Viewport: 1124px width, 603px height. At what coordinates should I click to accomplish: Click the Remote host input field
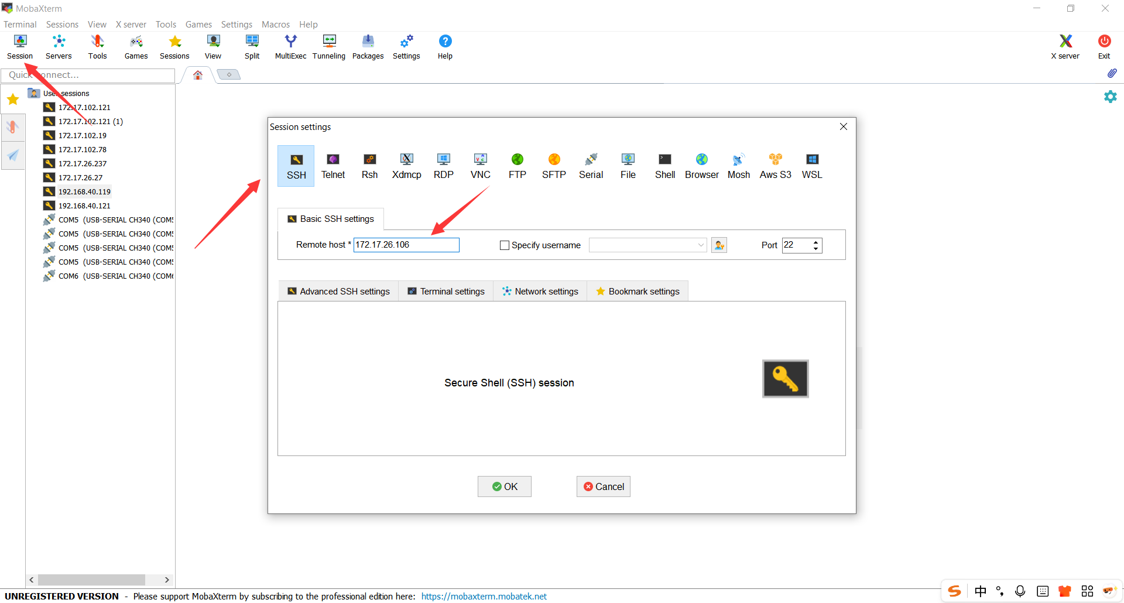406,245
